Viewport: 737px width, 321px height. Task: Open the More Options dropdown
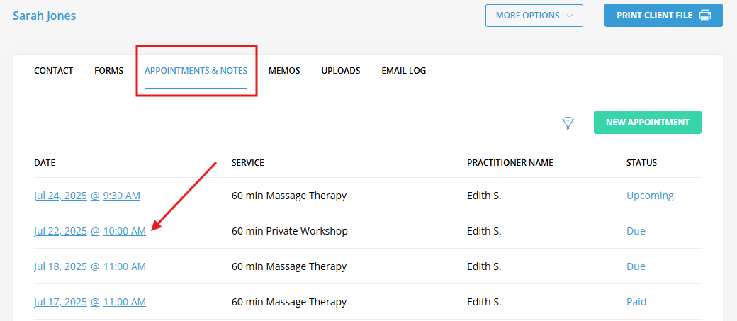pyautogui.click(x=534, y=16)
